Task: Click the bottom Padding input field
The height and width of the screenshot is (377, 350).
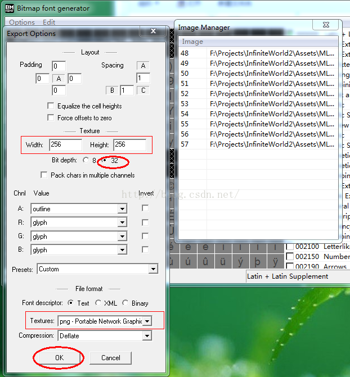Action: coord(59,90)
